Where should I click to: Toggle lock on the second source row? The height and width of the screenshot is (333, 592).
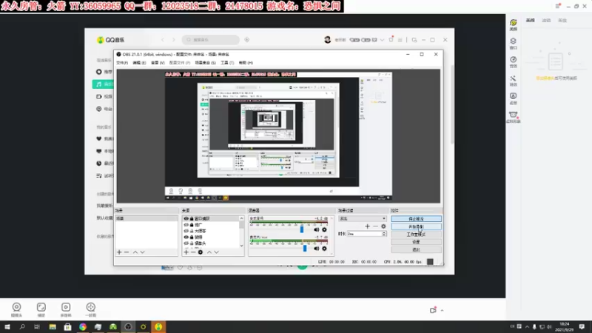click(192, 225)
